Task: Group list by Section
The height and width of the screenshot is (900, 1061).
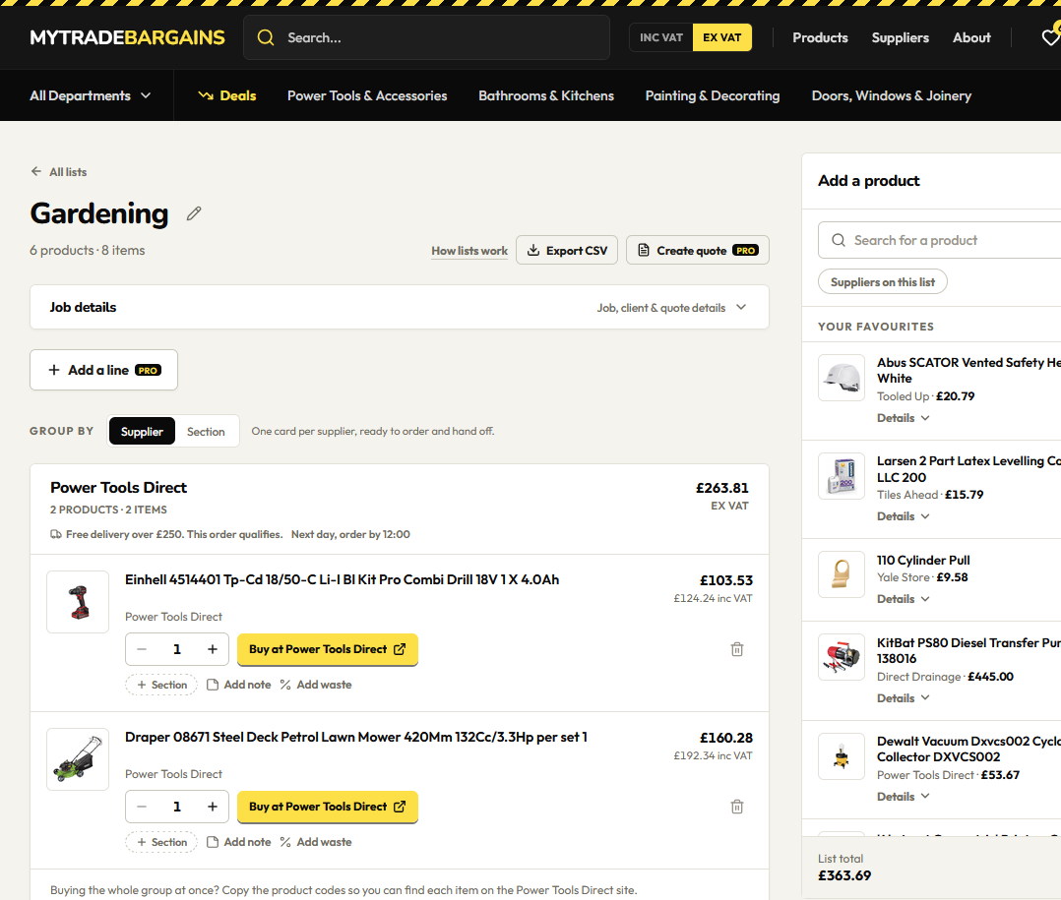Action: click(206, 432)
